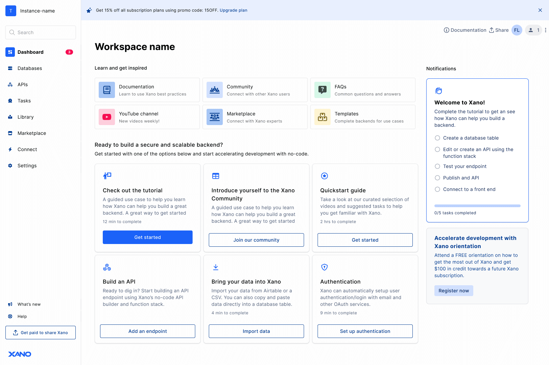This screenshot has height=365, width=549.
Task: Click the Bring your data download icon
Action: pyautogui.click(x=216, y=267)
